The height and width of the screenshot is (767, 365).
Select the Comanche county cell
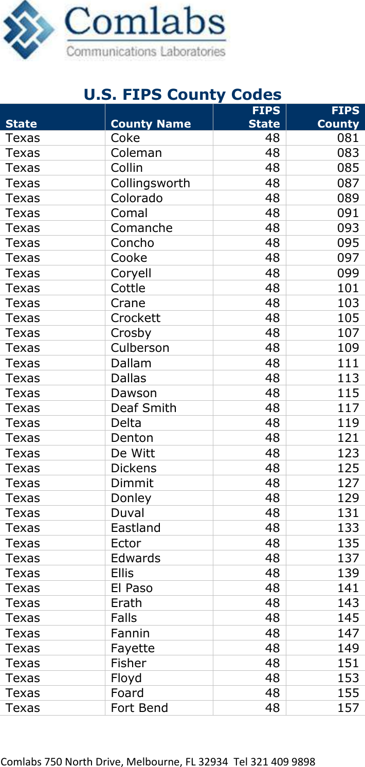click(x=142, y=228)
